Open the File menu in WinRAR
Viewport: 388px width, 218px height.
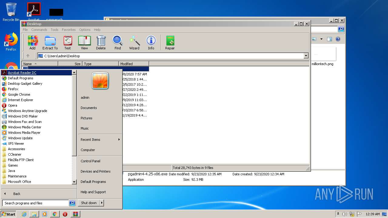pyautogui.click(x=25, y=30)
